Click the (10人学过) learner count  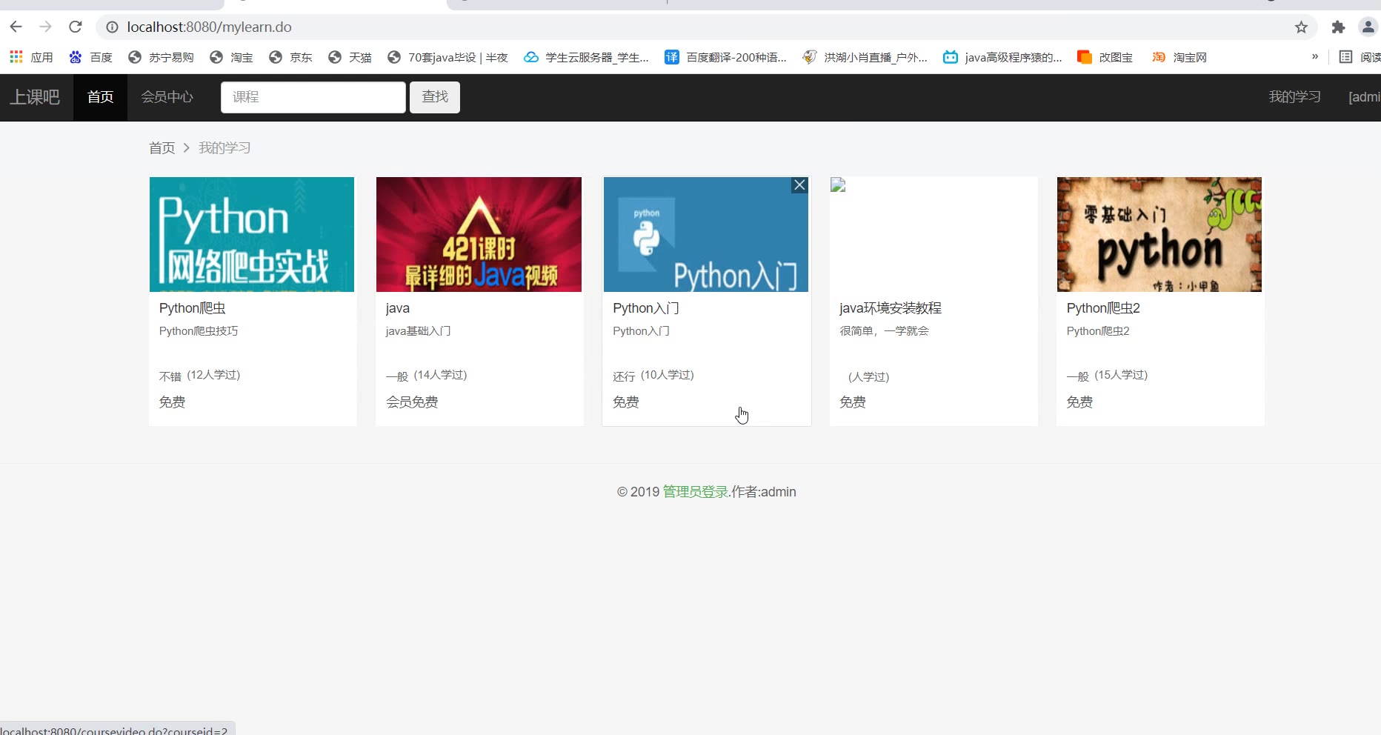pos(668,375)
